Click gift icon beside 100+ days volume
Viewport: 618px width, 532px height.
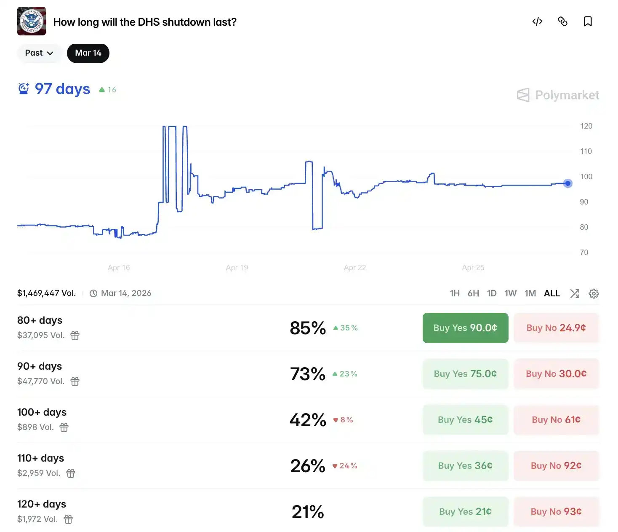[x=64, y=427]
